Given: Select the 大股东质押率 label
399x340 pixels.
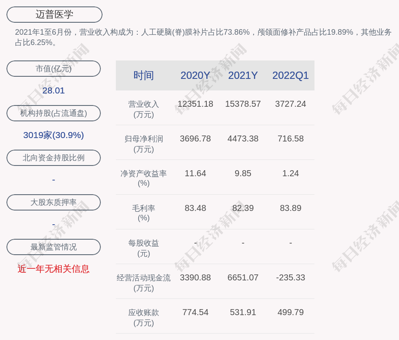Looking at the screenshot, I should [x=54, y=202].
